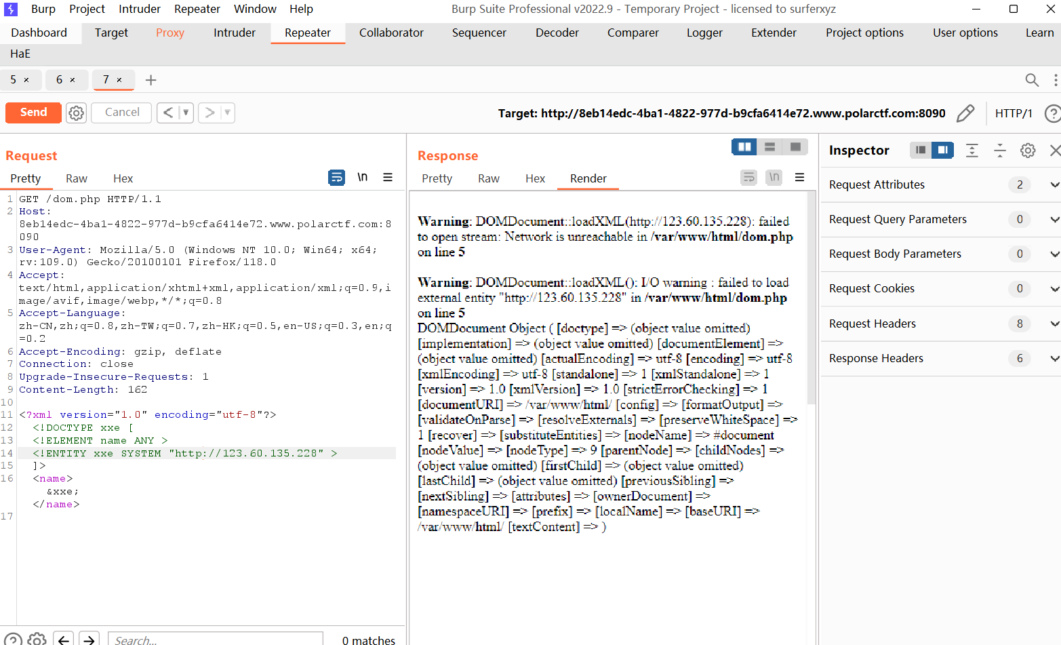1061x645 pixels.
Task: Dock Inspector to the right side
Action: point(943,150)
